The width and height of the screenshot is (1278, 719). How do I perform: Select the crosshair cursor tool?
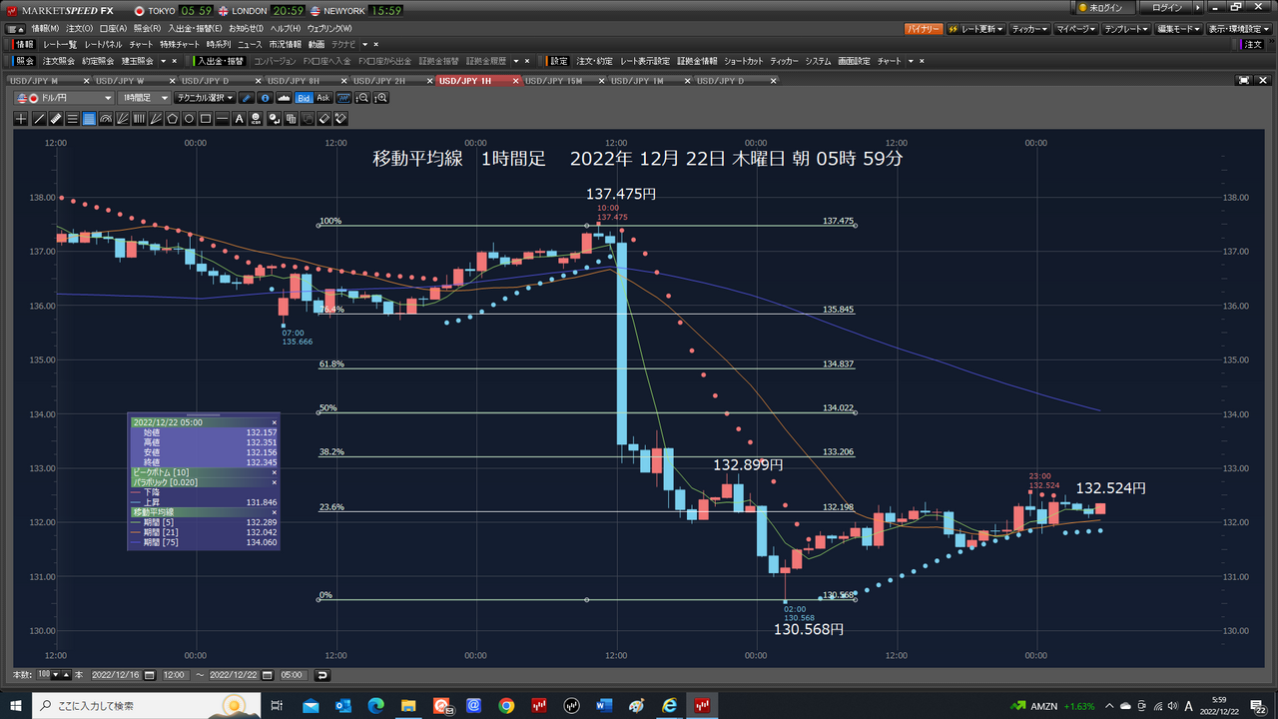point(22,119)
